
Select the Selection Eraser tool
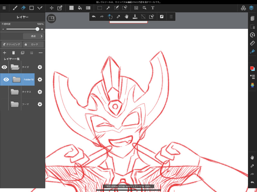tap(125, 8)
